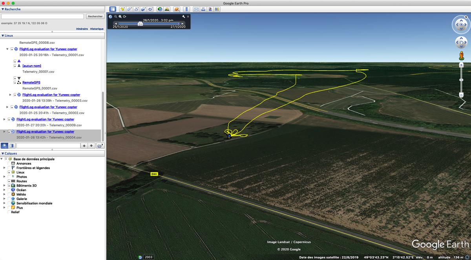Print the current view
471x260 pixels.
[203, 9]
